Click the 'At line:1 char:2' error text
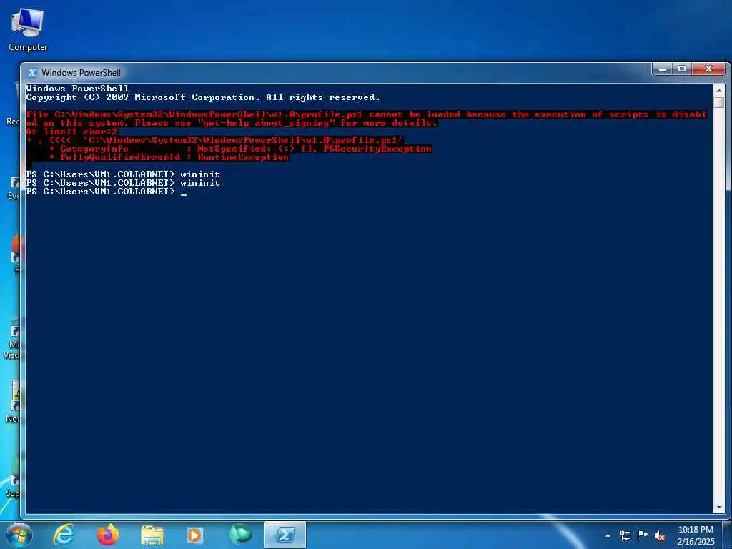This screenshot has height=549, width=732. tap(71, 132)
